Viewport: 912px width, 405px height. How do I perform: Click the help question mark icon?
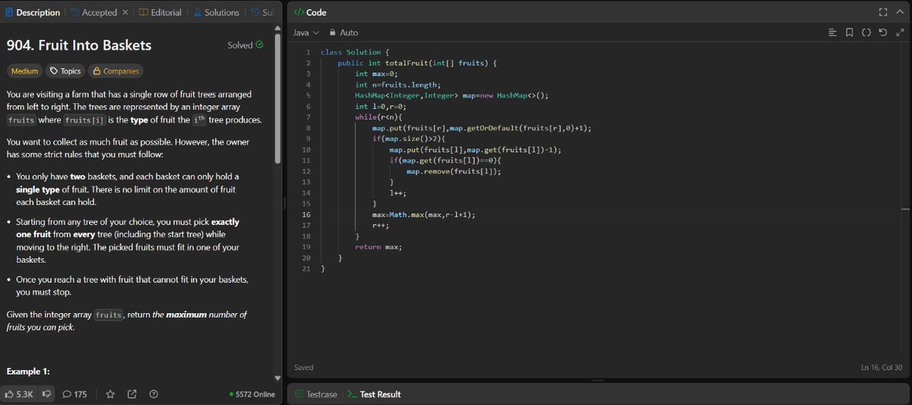154,394
